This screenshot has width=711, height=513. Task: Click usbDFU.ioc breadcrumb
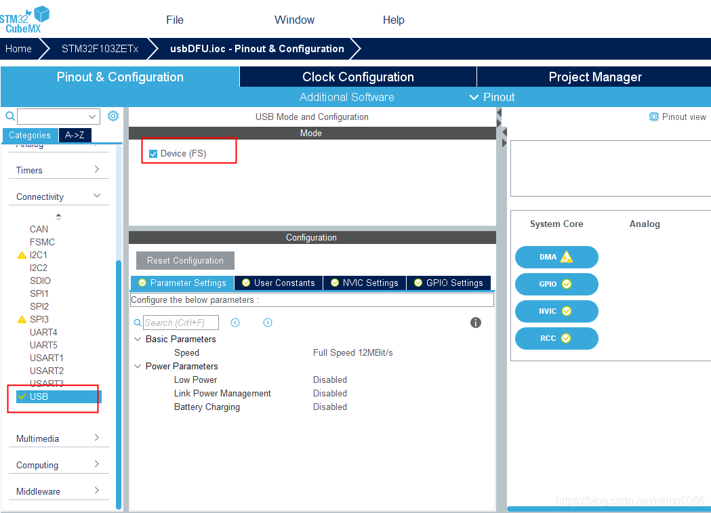[x=257, y=49]
